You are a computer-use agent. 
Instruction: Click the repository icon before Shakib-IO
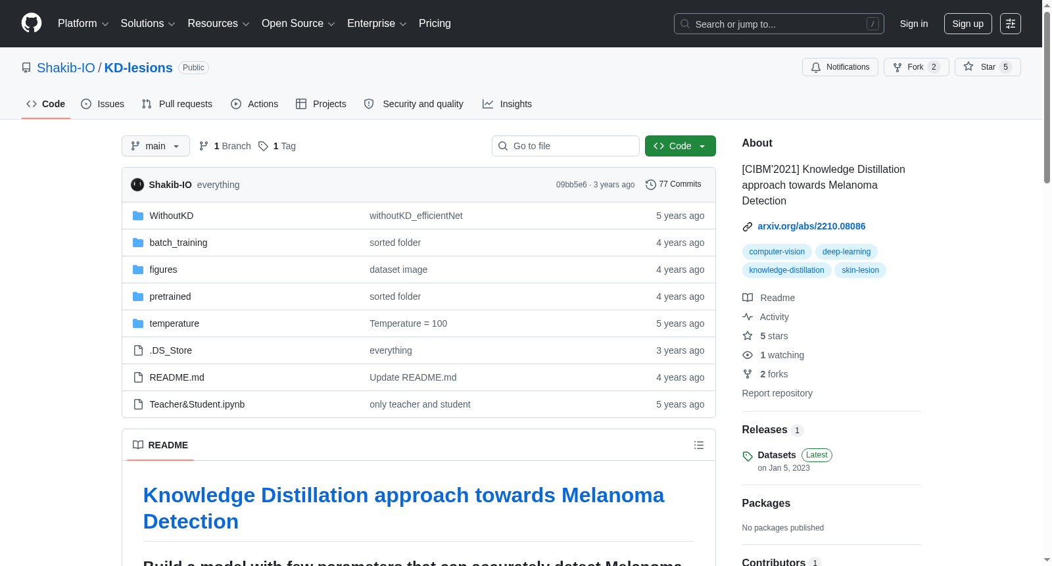(26, 68)
